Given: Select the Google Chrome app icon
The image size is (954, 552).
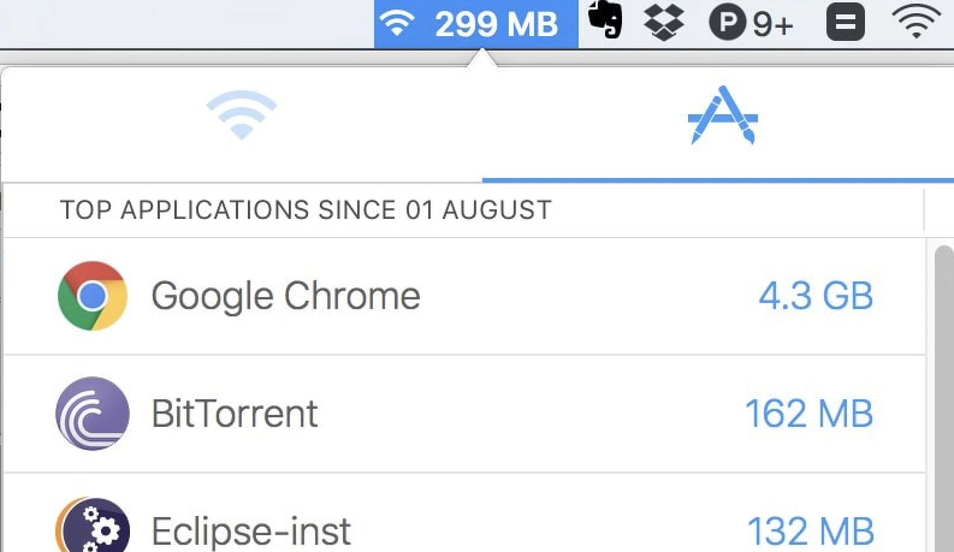Looking at the screenshot, I should [91, 295].
